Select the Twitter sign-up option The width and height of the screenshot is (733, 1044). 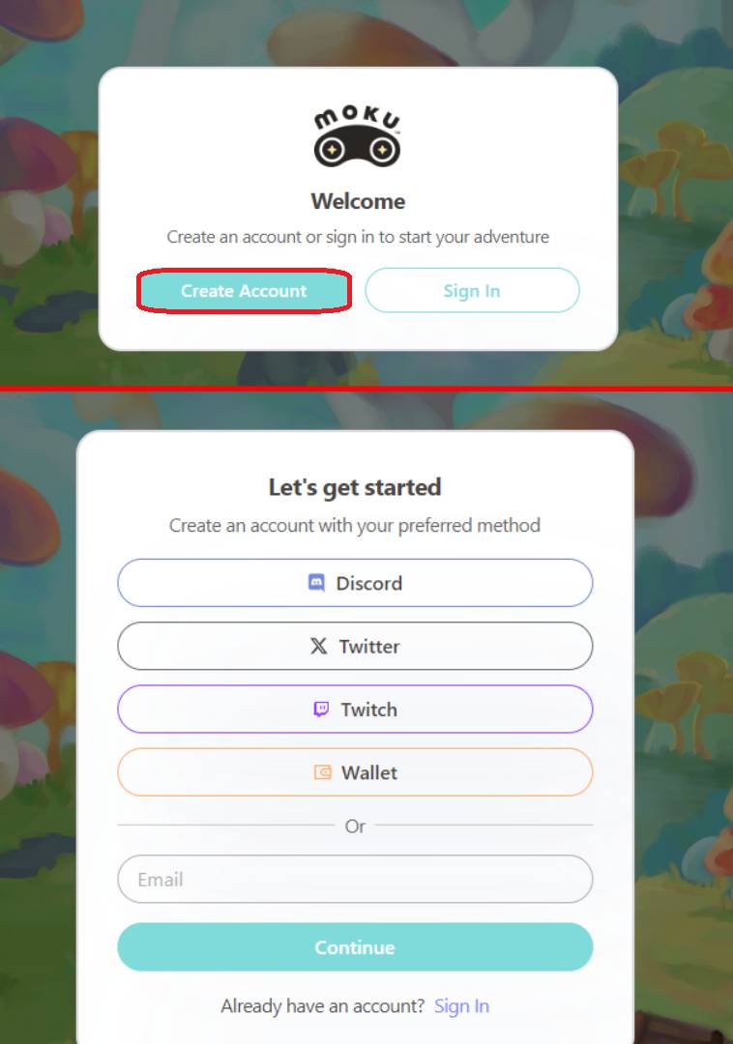tap(355, 646)
